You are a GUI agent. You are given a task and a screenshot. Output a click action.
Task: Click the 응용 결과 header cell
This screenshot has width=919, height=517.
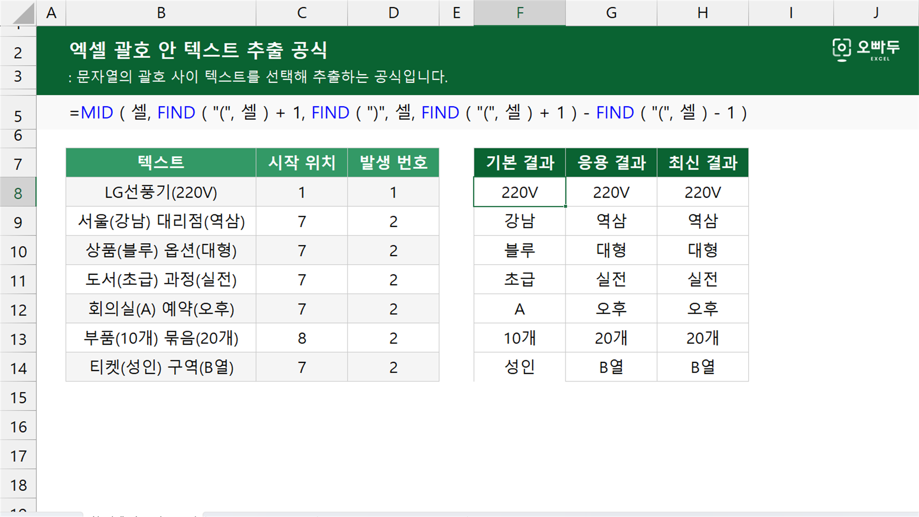pyautogui.click(x=611, y=163)
